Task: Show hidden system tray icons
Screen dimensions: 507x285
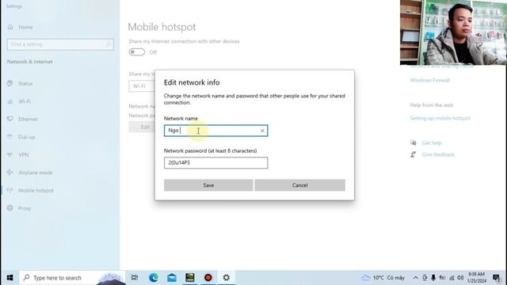Action: pos(415,278)
